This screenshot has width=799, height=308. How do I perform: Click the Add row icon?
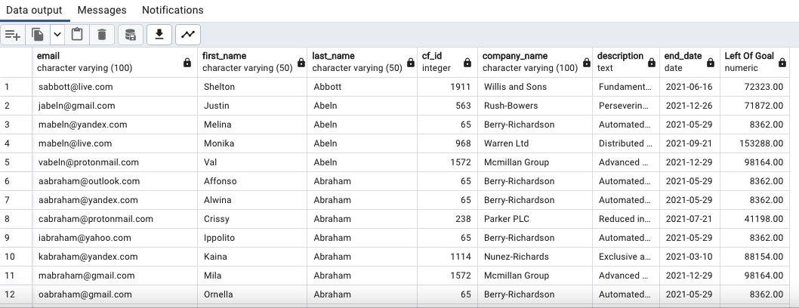coord(13,35)
